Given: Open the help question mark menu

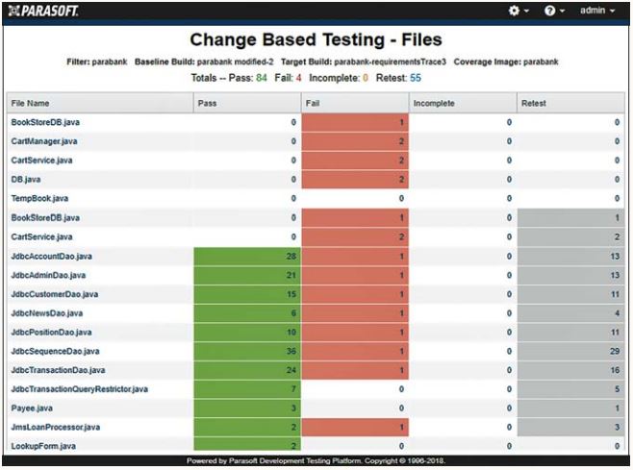Looking at the screenshot, I should coord(553,10).
